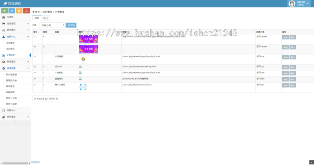Image resolution: width=314 pixels, height=165 pixels.
Task: Click the orange users shortcut button
Action: tap(19, 10)
